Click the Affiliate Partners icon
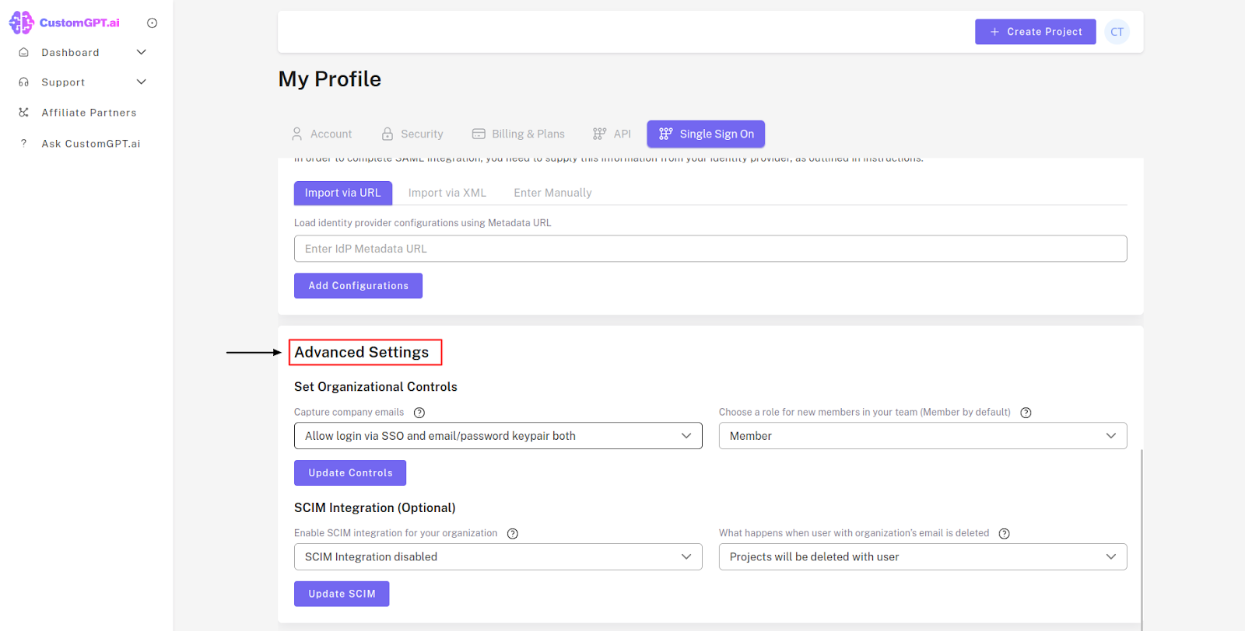Viewport: 1245px width, 631px height. (24, 112)
